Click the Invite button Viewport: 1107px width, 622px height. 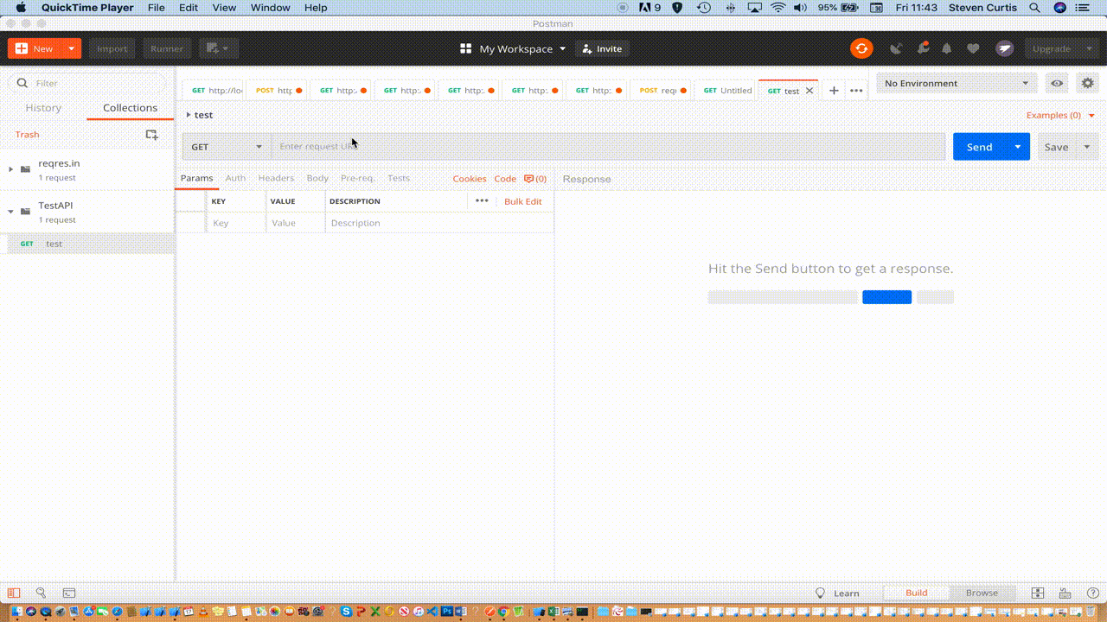pyautogui.click(x=602, y=48)
